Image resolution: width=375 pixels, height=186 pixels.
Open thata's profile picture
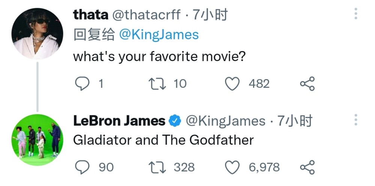click(x=37, y=33)
